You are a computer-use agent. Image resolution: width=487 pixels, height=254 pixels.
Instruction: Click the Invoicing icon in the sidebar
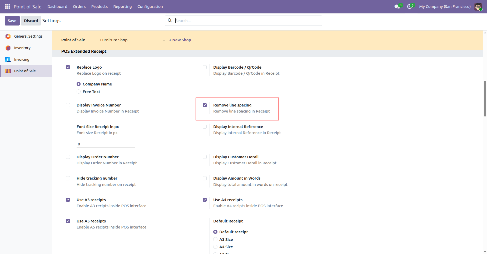coord(8,59)
